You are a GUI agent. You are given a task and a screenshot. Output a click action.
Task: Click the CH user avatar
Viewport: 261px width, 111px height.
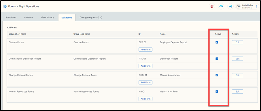coord(238,6)
